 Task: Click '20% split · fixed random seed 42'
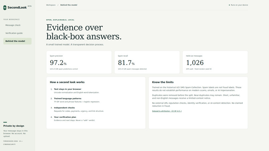[x=199, y=69]
